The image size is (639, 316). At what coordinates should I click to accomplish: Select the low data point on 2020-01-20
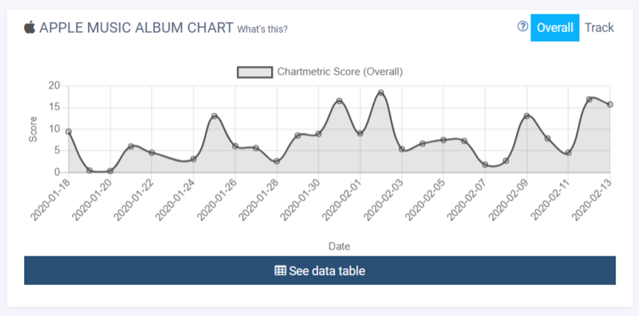(x=110, y=171)
